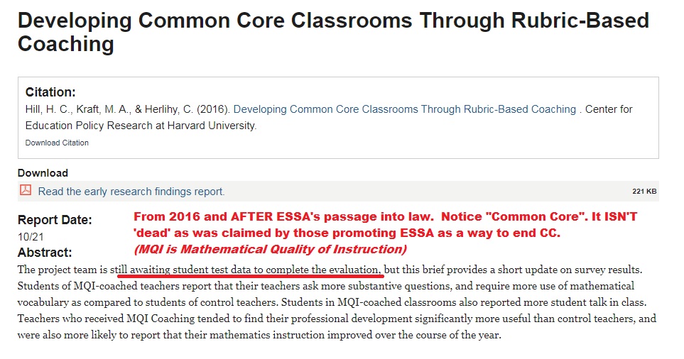Viewport: 684px width, 359px height.
Task: Click the page title heading
Action: click(x=333, y=32)
